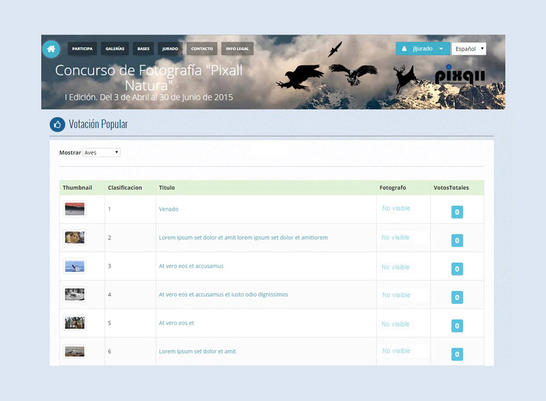Click 'No visible' in classification row 4
The image size is (546, 401).
(x=396, y=295)
